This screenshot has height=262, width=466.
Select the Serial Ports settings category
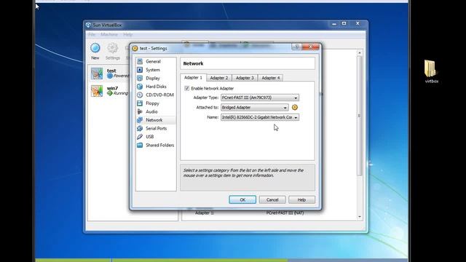(x=156, y=128)
